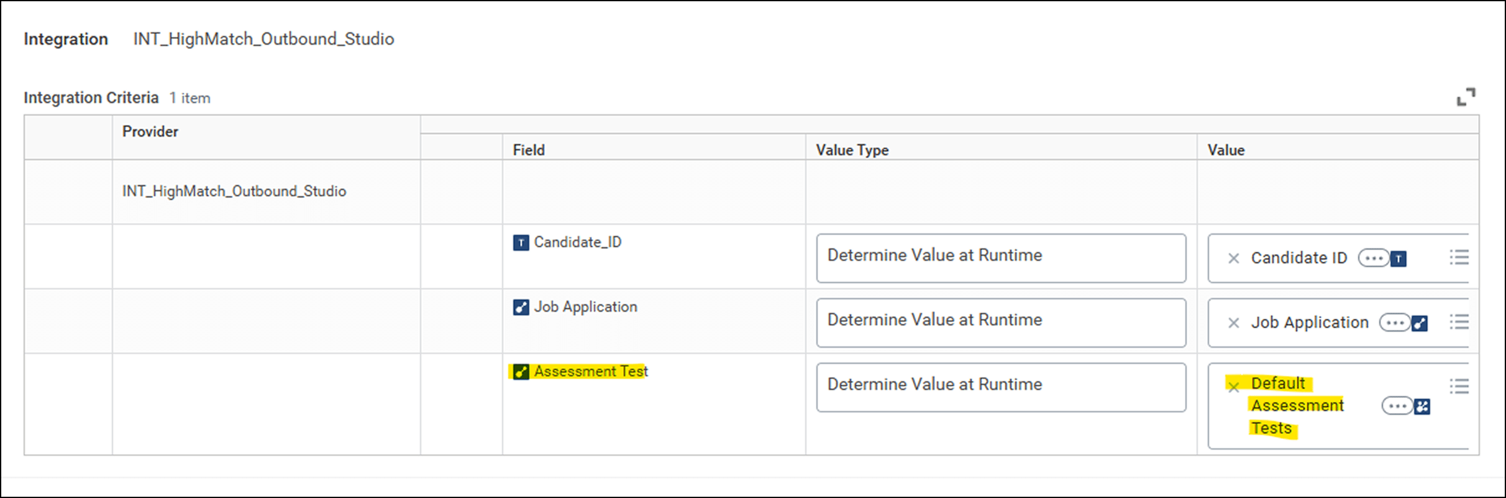Open the prompt list icon in Candidate ID value
The height and width of the screenshot is (498, 1506).
click(x=1459, y=257)
